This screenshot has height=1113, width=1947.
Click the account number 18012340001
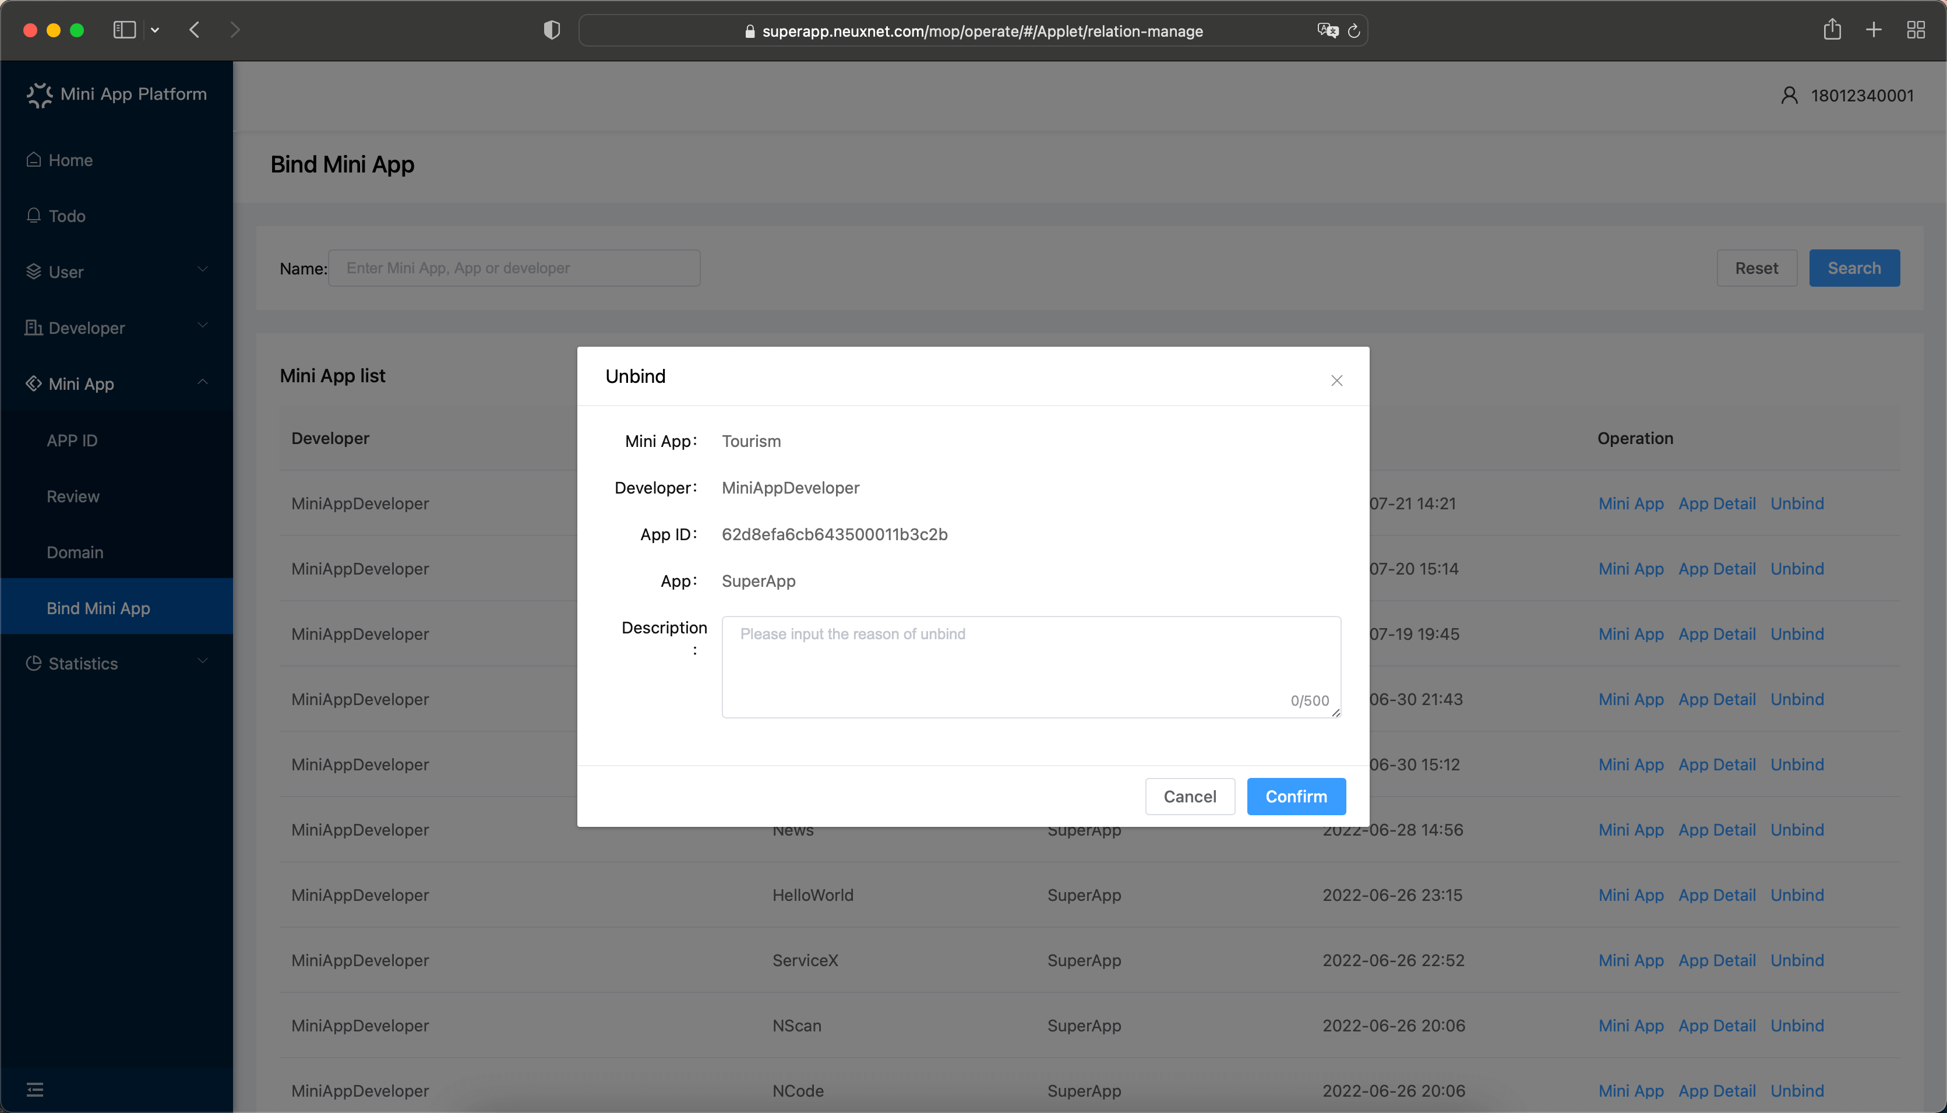(x=1862, y=96)
